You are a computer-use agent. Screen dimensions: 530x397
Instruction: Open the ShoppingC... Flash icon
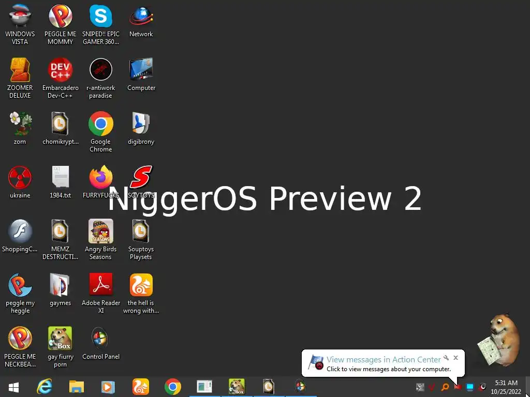click(20, 235)
